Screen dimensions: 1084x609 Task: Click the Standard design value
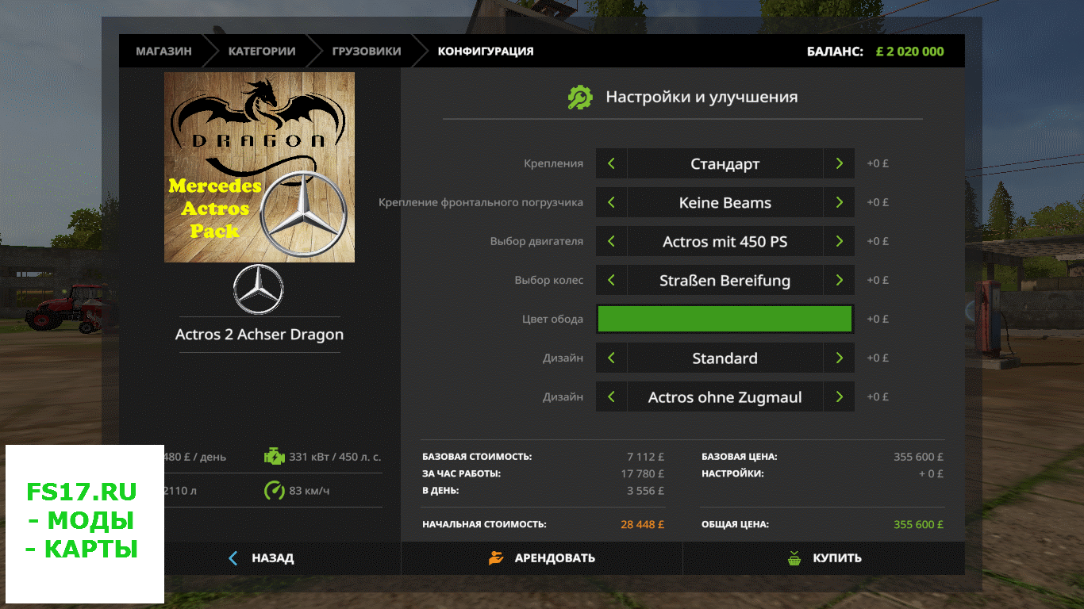pos(725,358)
